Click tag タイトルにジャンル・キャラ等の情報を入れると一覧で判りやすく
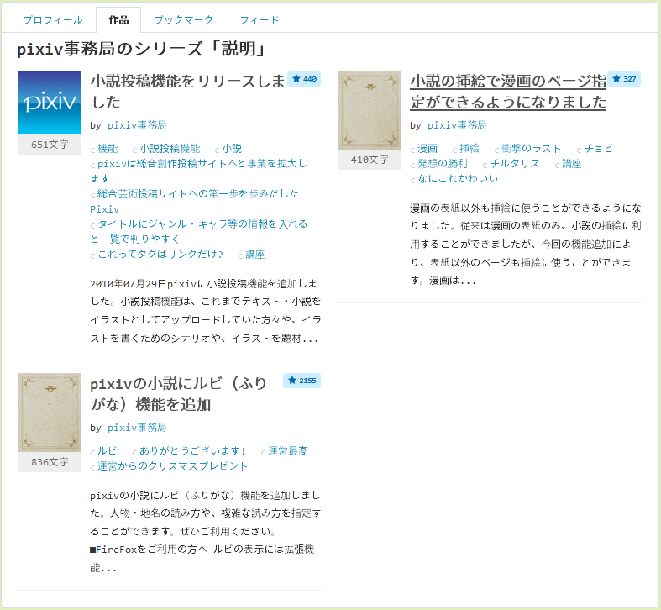Image resolution: width=661 pixels, height=610 pixels. pos(199,231)
